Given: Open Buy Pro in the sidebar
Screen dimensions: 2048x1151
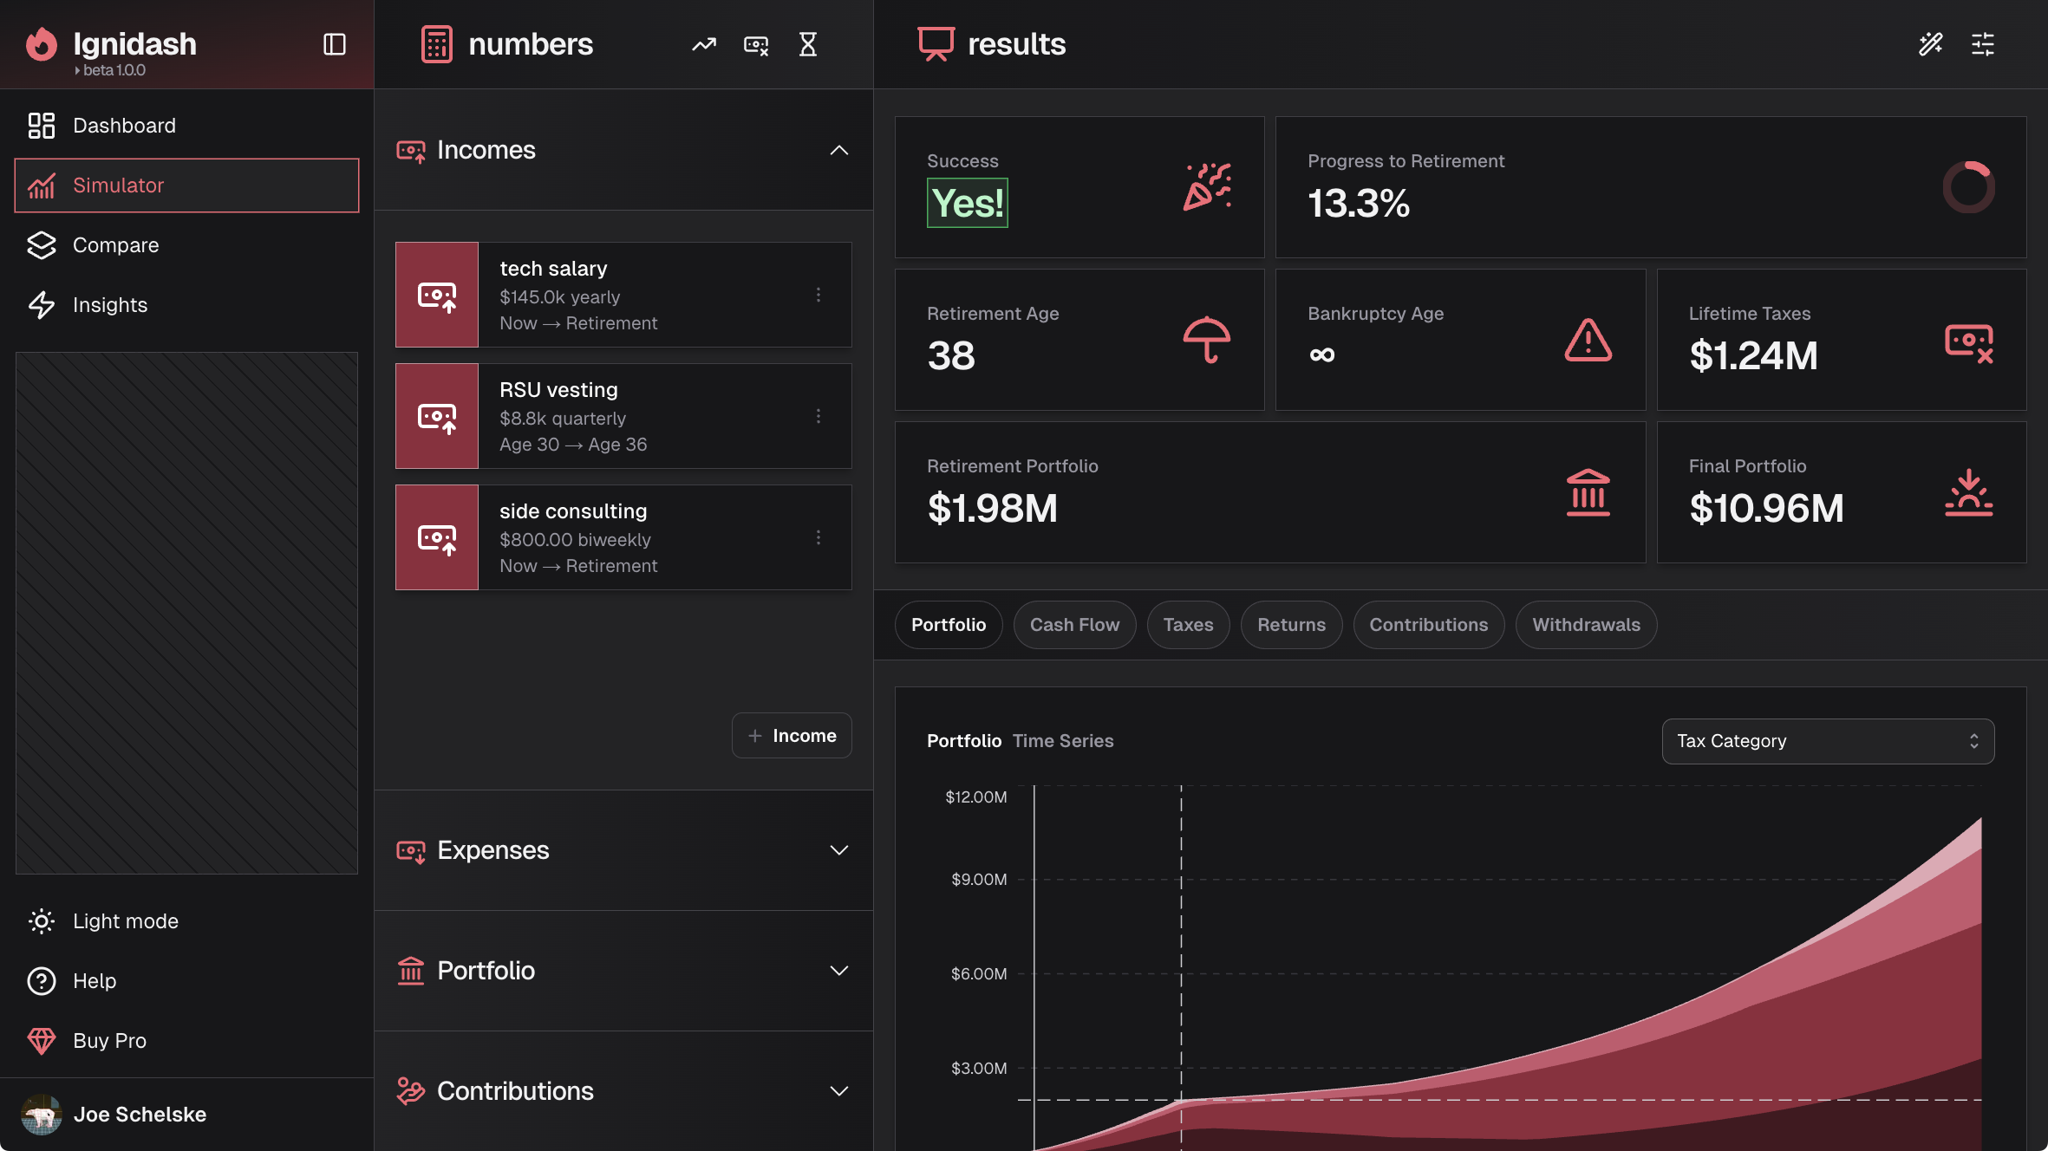Looking at the screenshot, I should pyautogui.click(x=109, y=1041).
